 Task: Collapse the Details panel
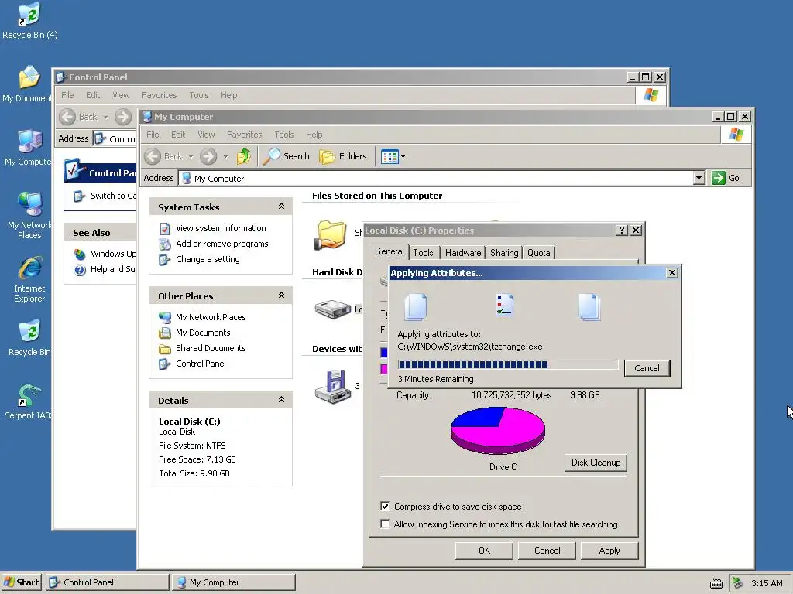pos(281,400)
